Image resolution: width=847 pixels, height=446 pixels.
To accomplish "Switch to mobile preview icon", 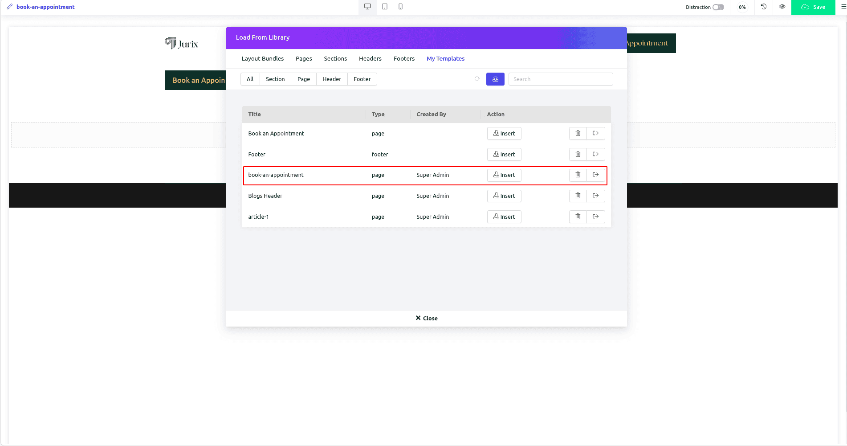I will [400, 7].
